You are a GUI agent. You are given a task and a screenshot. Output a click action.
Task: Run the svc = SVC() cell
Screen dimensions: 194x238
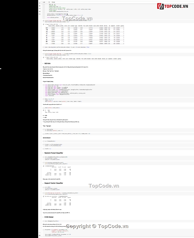tap(44, 187)
